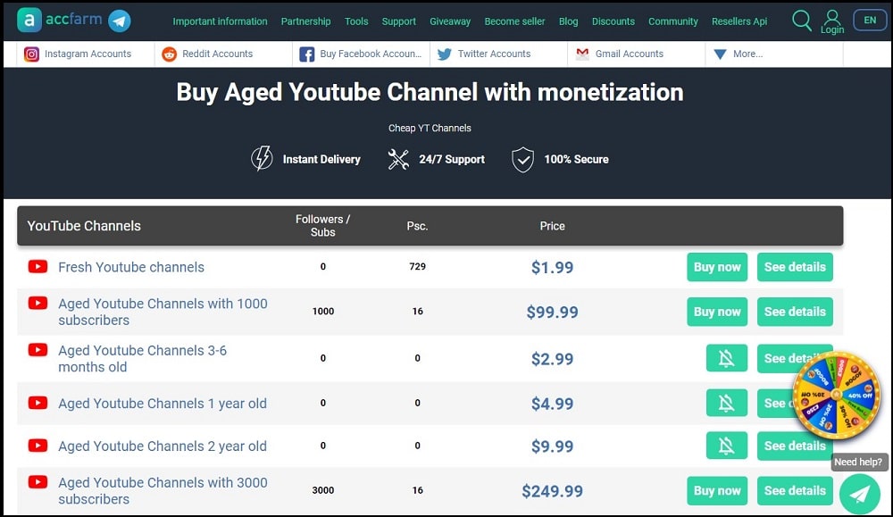Click the Need help? tooltip
Viewport: 893px width, 517px height.
858,462
